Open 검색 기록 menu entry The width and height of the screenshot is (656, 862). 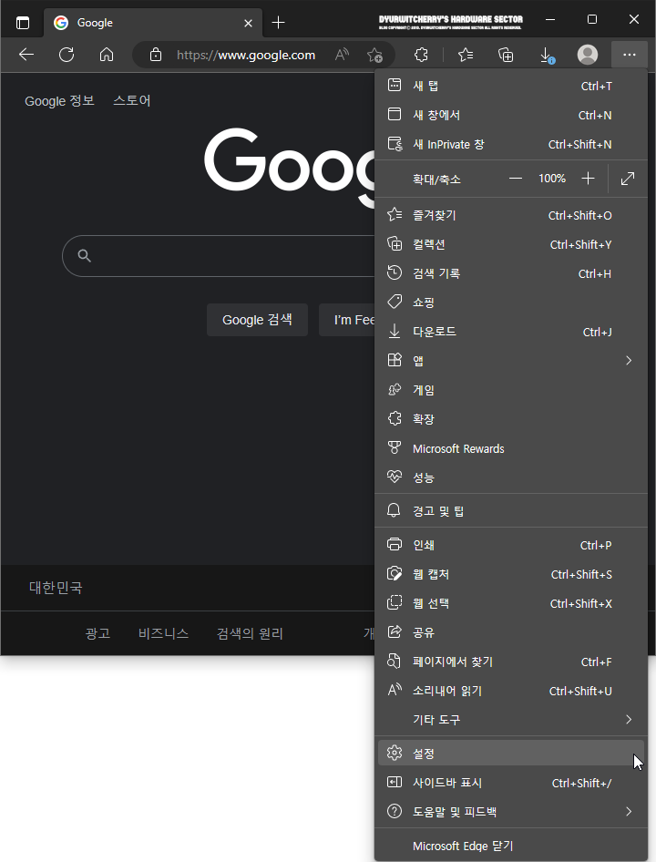[x=511, y=273]
